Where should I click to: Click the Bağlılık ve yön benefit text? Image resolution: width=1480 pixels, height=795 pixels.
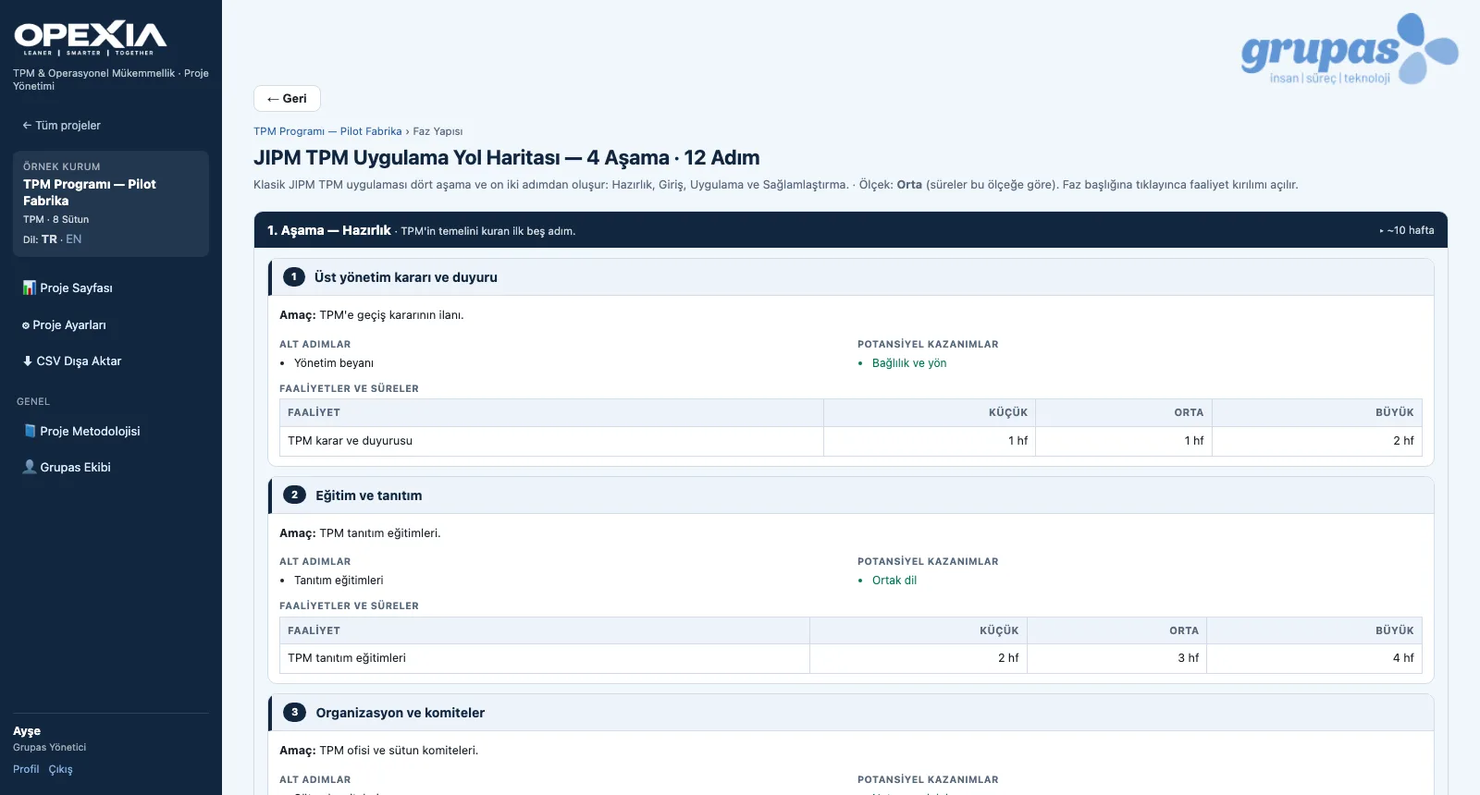click(x=909, y=363)
